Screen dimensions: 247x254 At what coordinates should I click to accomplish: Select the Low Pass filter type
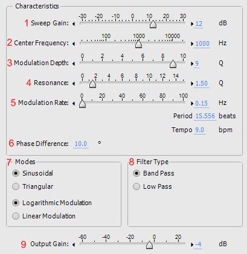coord(136,186)
